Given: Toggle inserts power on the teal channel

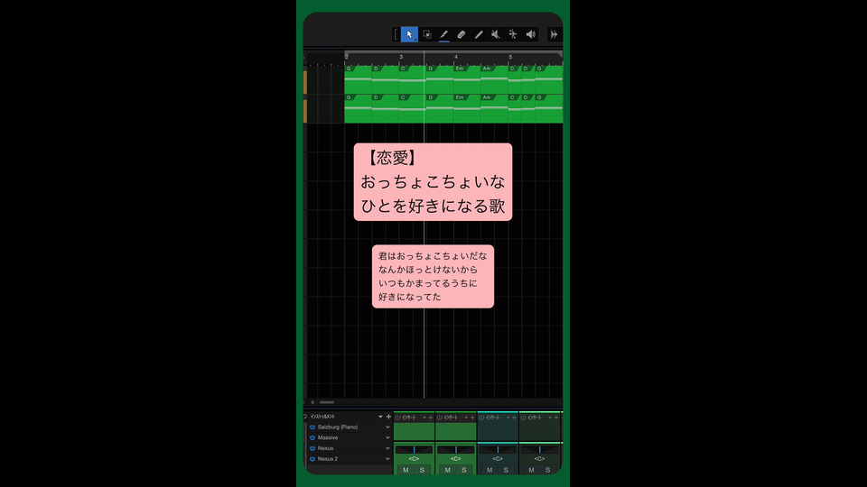Looking at the screenshot, I should tap(481, 418).
